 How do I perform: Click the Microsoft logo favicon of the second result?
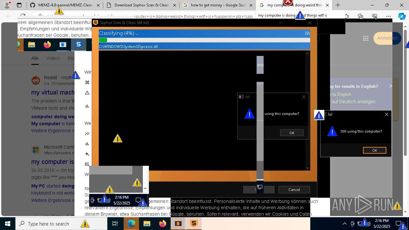pyautogui.click(x=36, y=149)
